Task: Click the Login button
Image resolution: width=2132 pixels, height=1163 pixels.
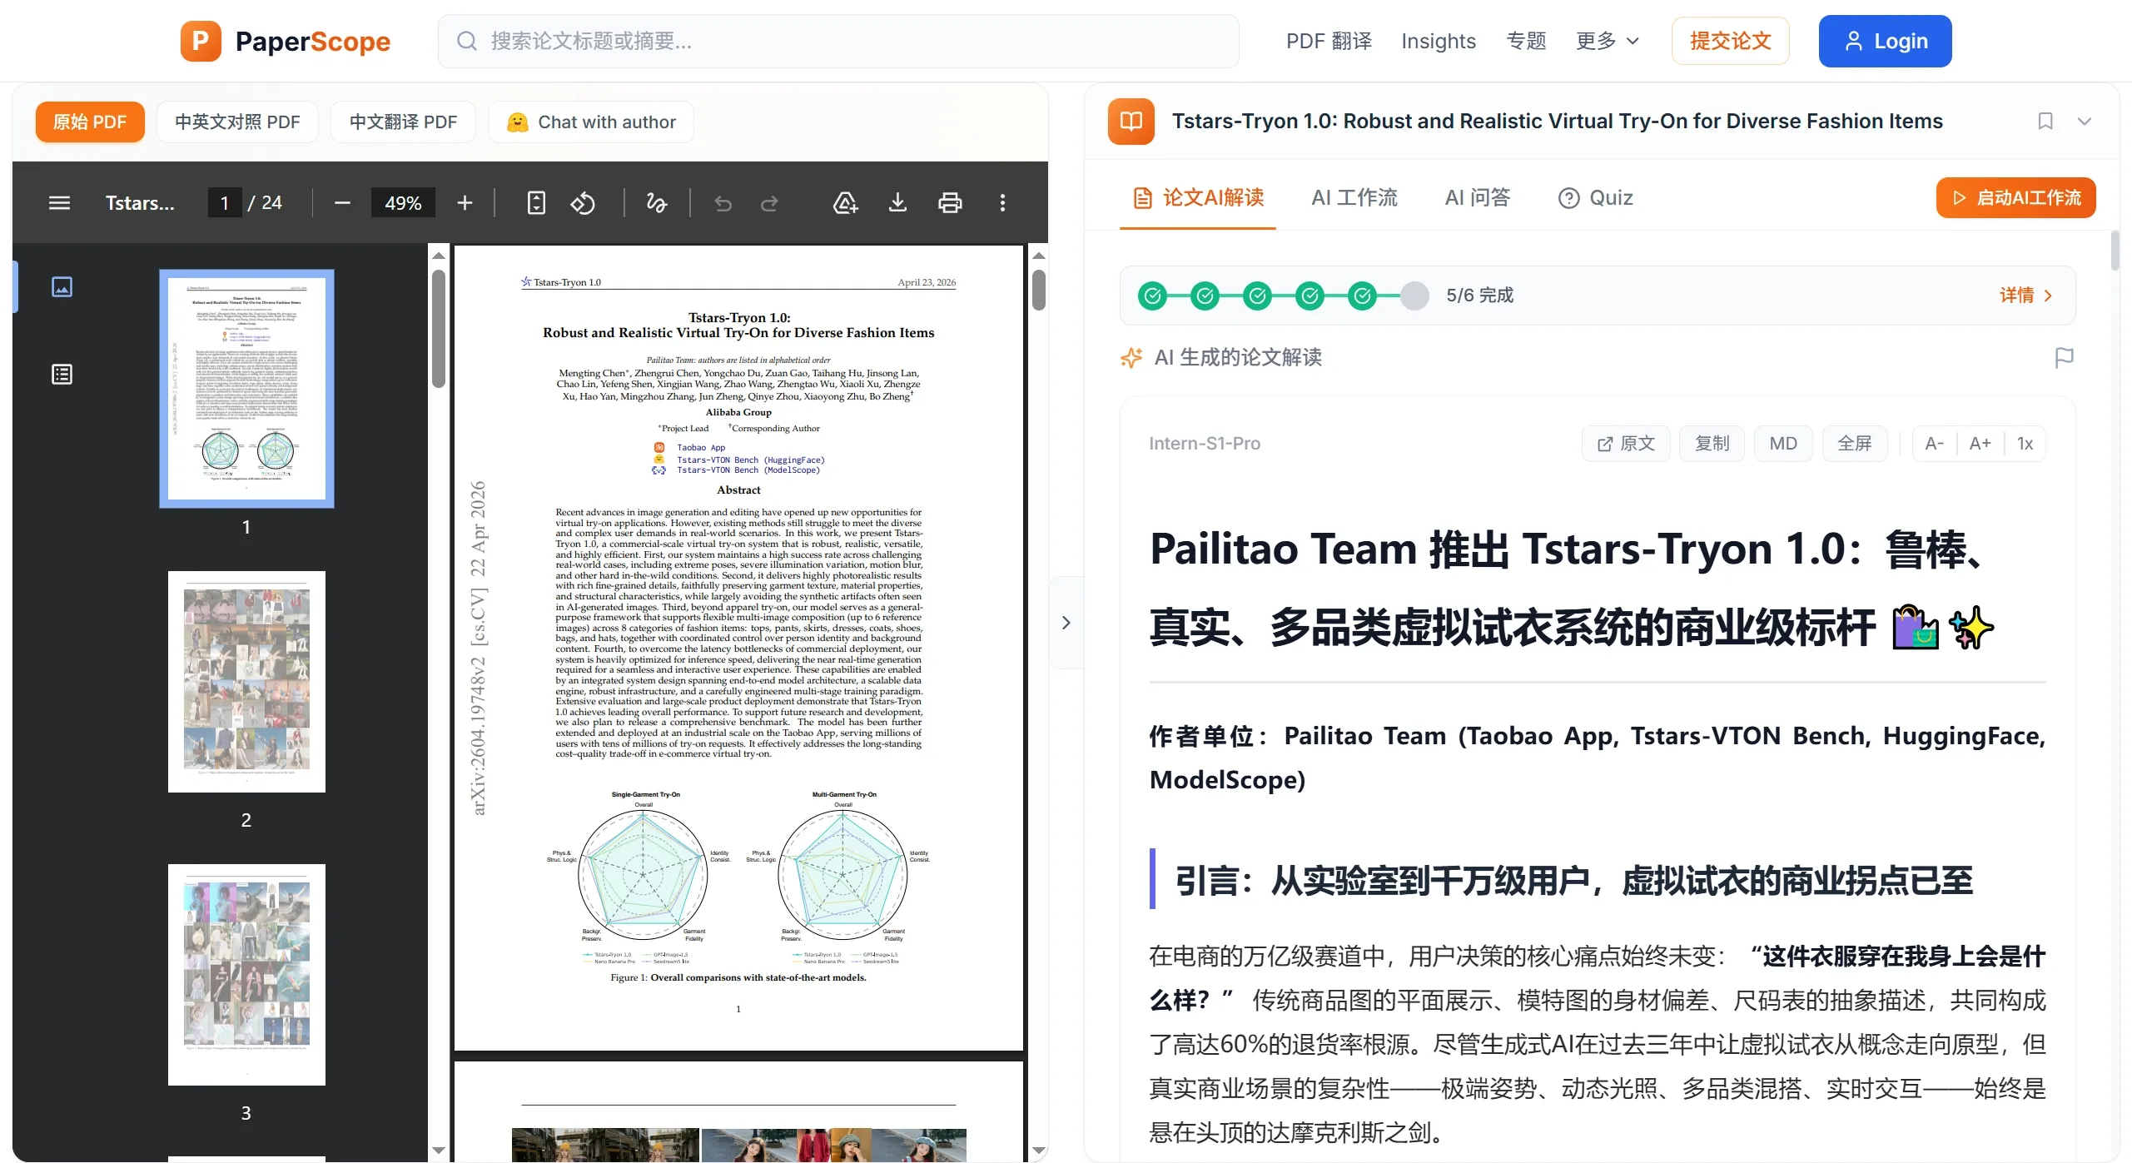Action: (x=1884, y=41)
